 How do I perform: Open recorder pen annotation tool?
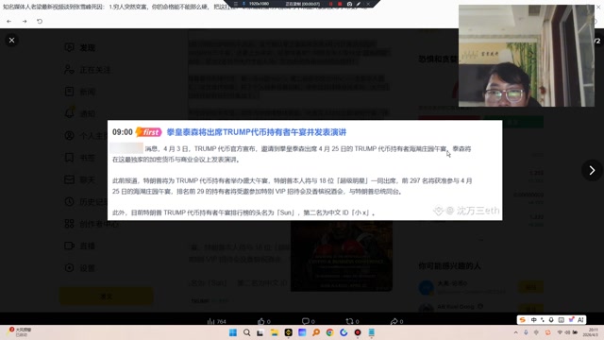pyautogui.click(x=359, y=4)
